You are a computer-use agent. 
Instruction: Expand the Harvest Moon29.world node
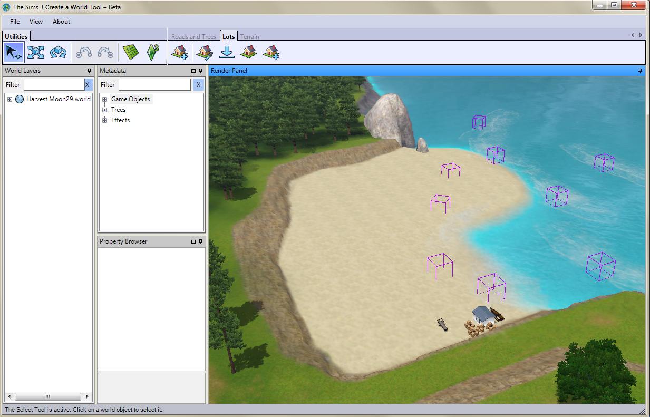click(9, 99)
